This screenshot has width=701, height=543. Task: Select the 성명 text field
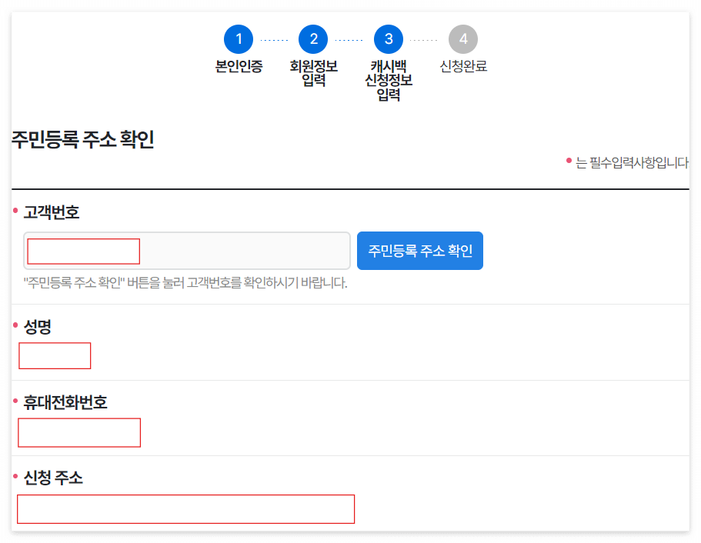coord(55,355)
